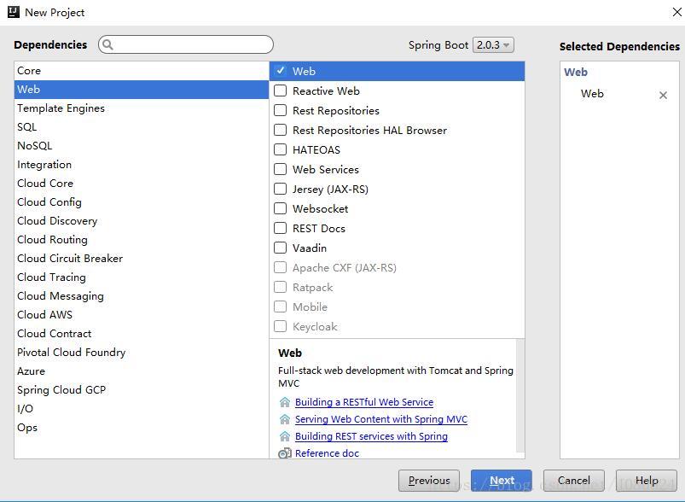The height and width of the screenshot is (502, 685).
Task: Choose Cloud Discovery category
Action: coord(141,221)
